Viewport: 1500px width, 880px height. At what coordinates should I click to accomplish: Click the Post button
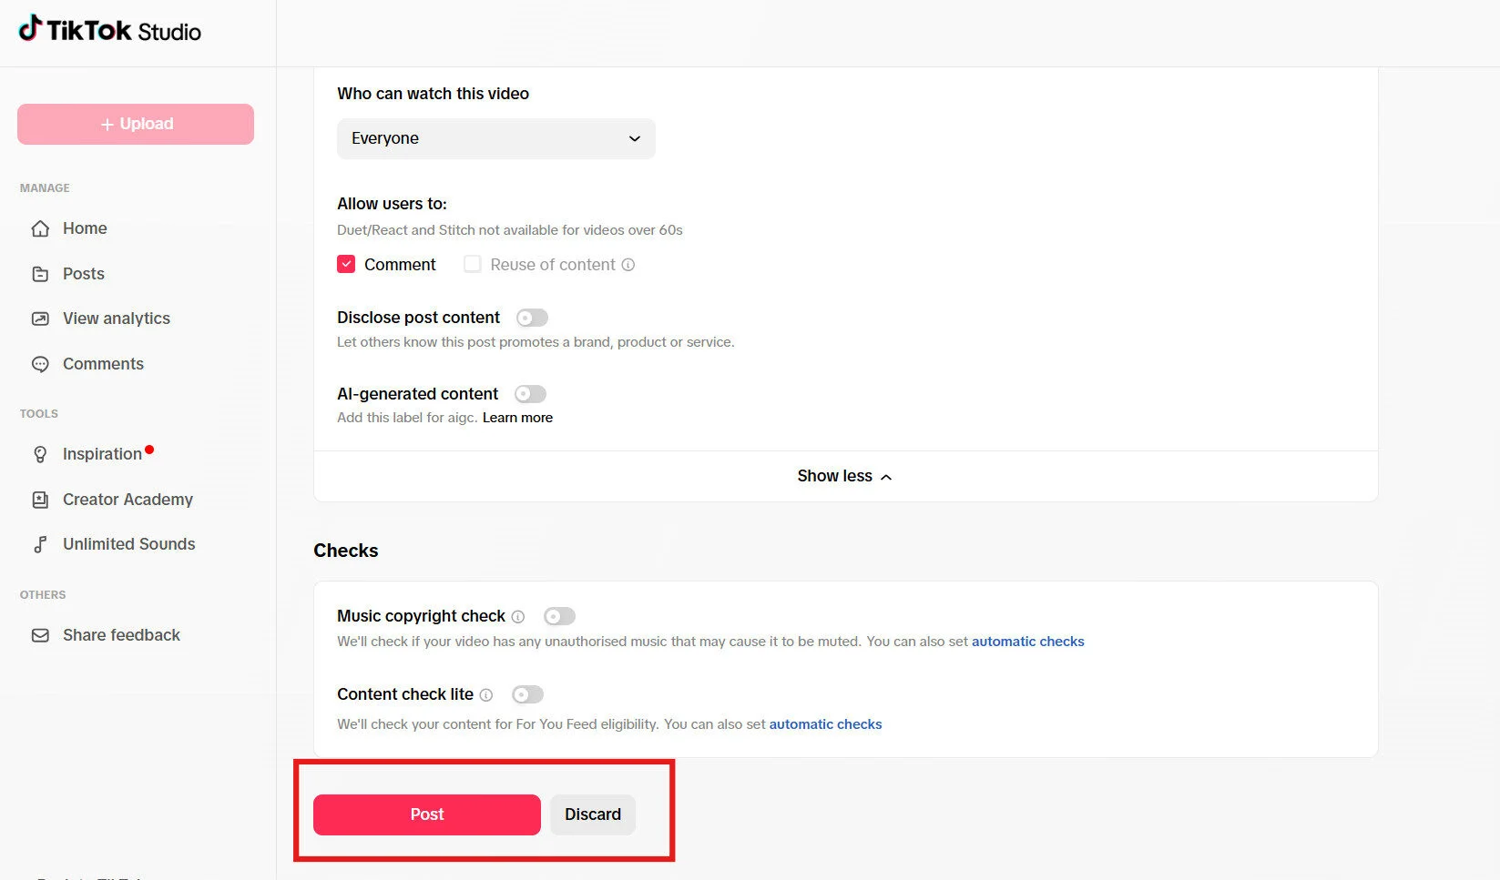pyautogui.click(x=425, y=814)
